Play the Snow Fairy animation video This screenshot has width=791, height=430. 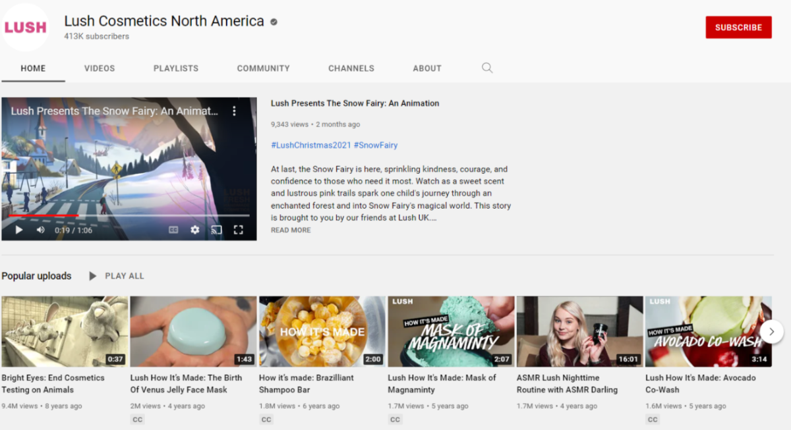[x=18, y=230]
